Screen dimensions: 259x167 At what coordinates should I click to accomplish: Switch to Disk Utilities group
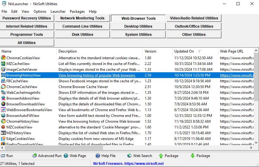click(83, 35)
